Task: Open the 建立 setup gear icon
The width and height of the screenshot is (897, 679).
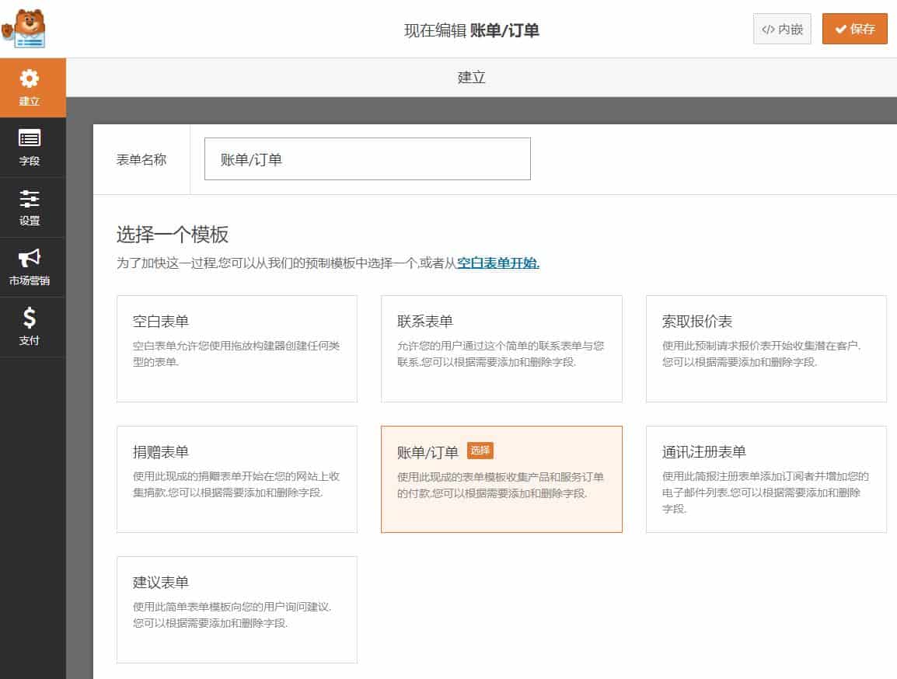Action: [x=30, y=78]
